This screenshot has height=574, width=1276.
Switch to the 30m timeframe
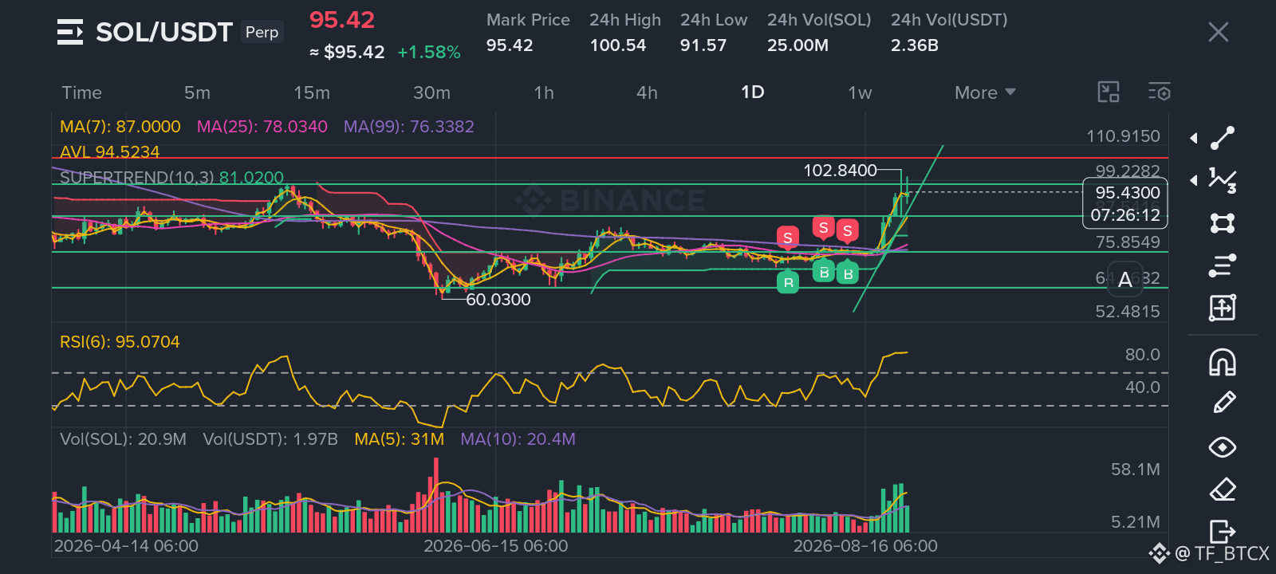pos(431,92)
